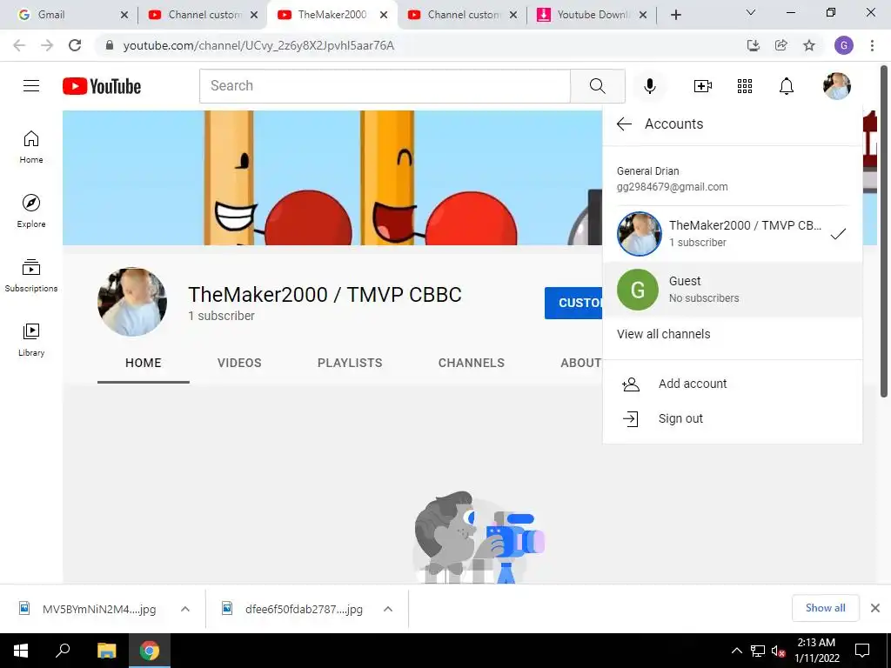This screenshot has width=891, height=668.
Task: Close the Gmail tab
Action: click(x=124, y=16)
